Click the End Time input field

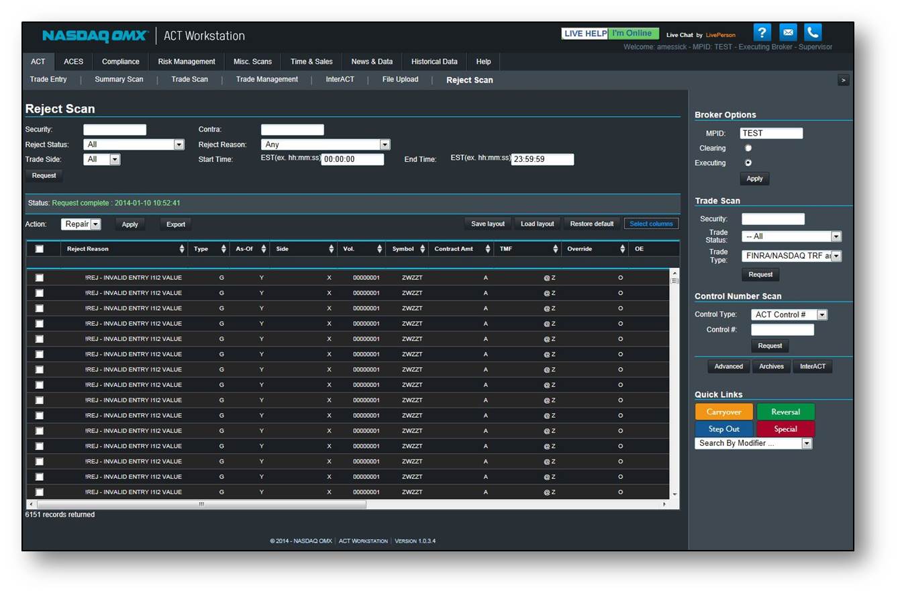click(543, 159)
